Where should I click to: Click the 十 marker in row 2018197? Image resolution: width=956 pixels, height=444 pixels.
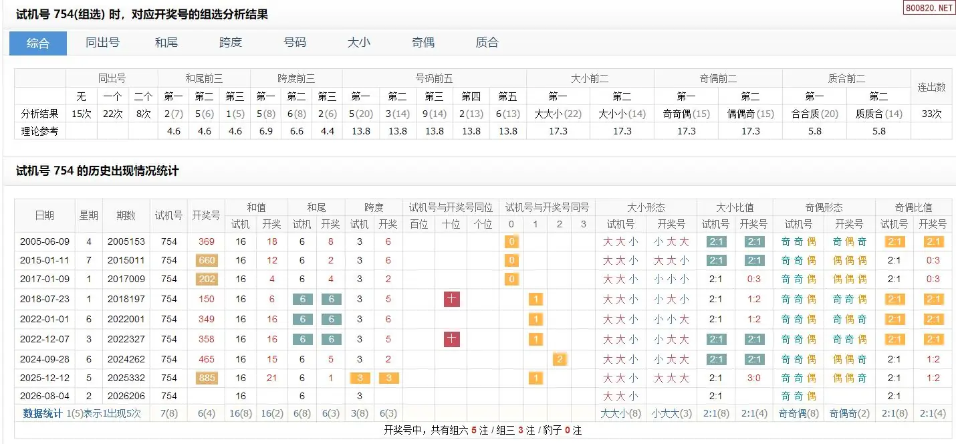pyautogui.click(x=452, y=299)
